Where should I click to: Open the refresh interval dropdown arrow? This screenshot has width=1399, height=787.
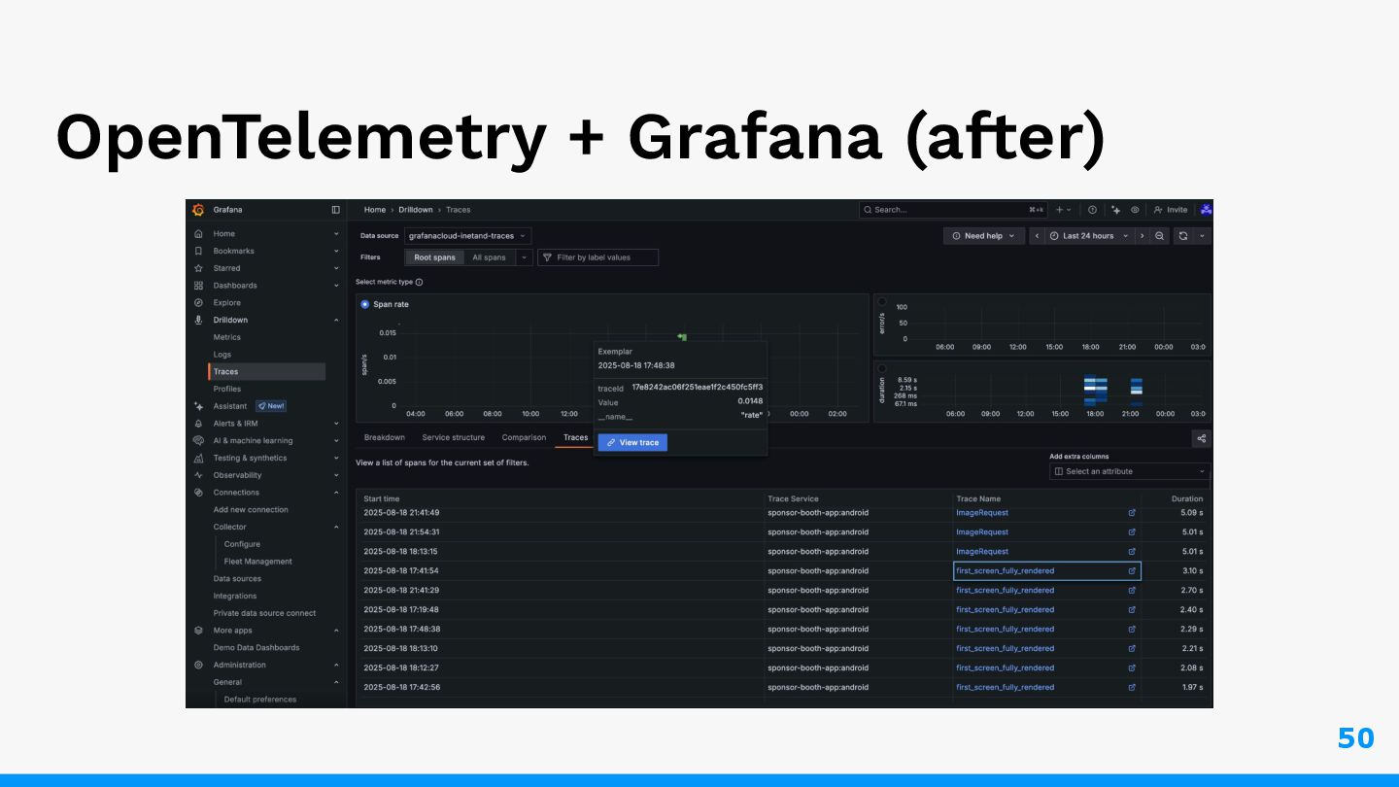(1203, 236)
